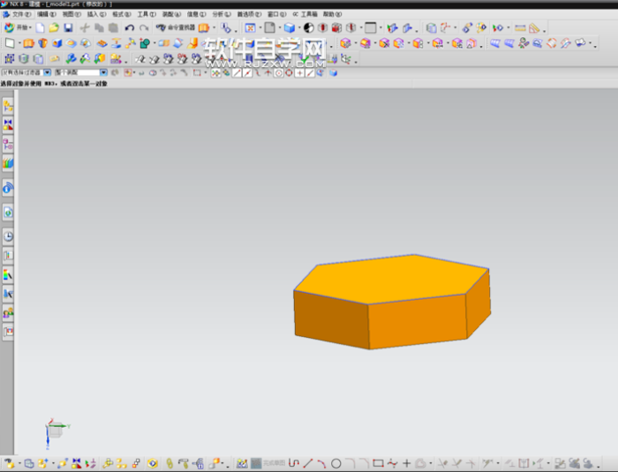Click the New file icon
The image size is (618, 472).
click(x=40, y=28)
